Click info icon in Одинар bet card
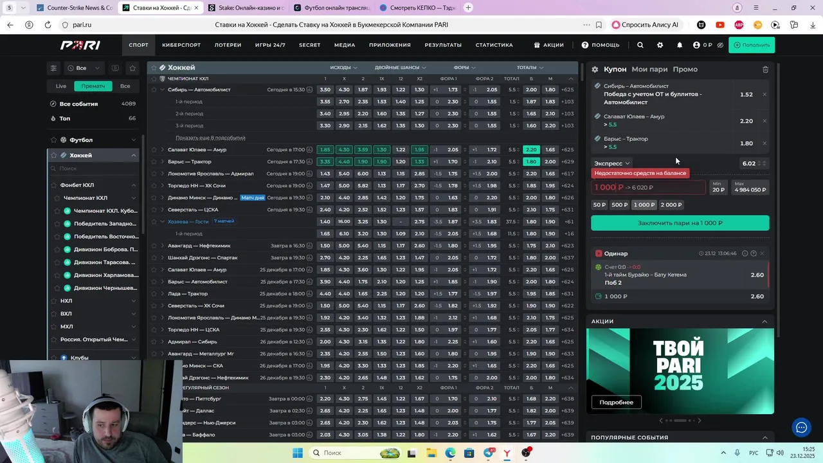 pos(745,253)
